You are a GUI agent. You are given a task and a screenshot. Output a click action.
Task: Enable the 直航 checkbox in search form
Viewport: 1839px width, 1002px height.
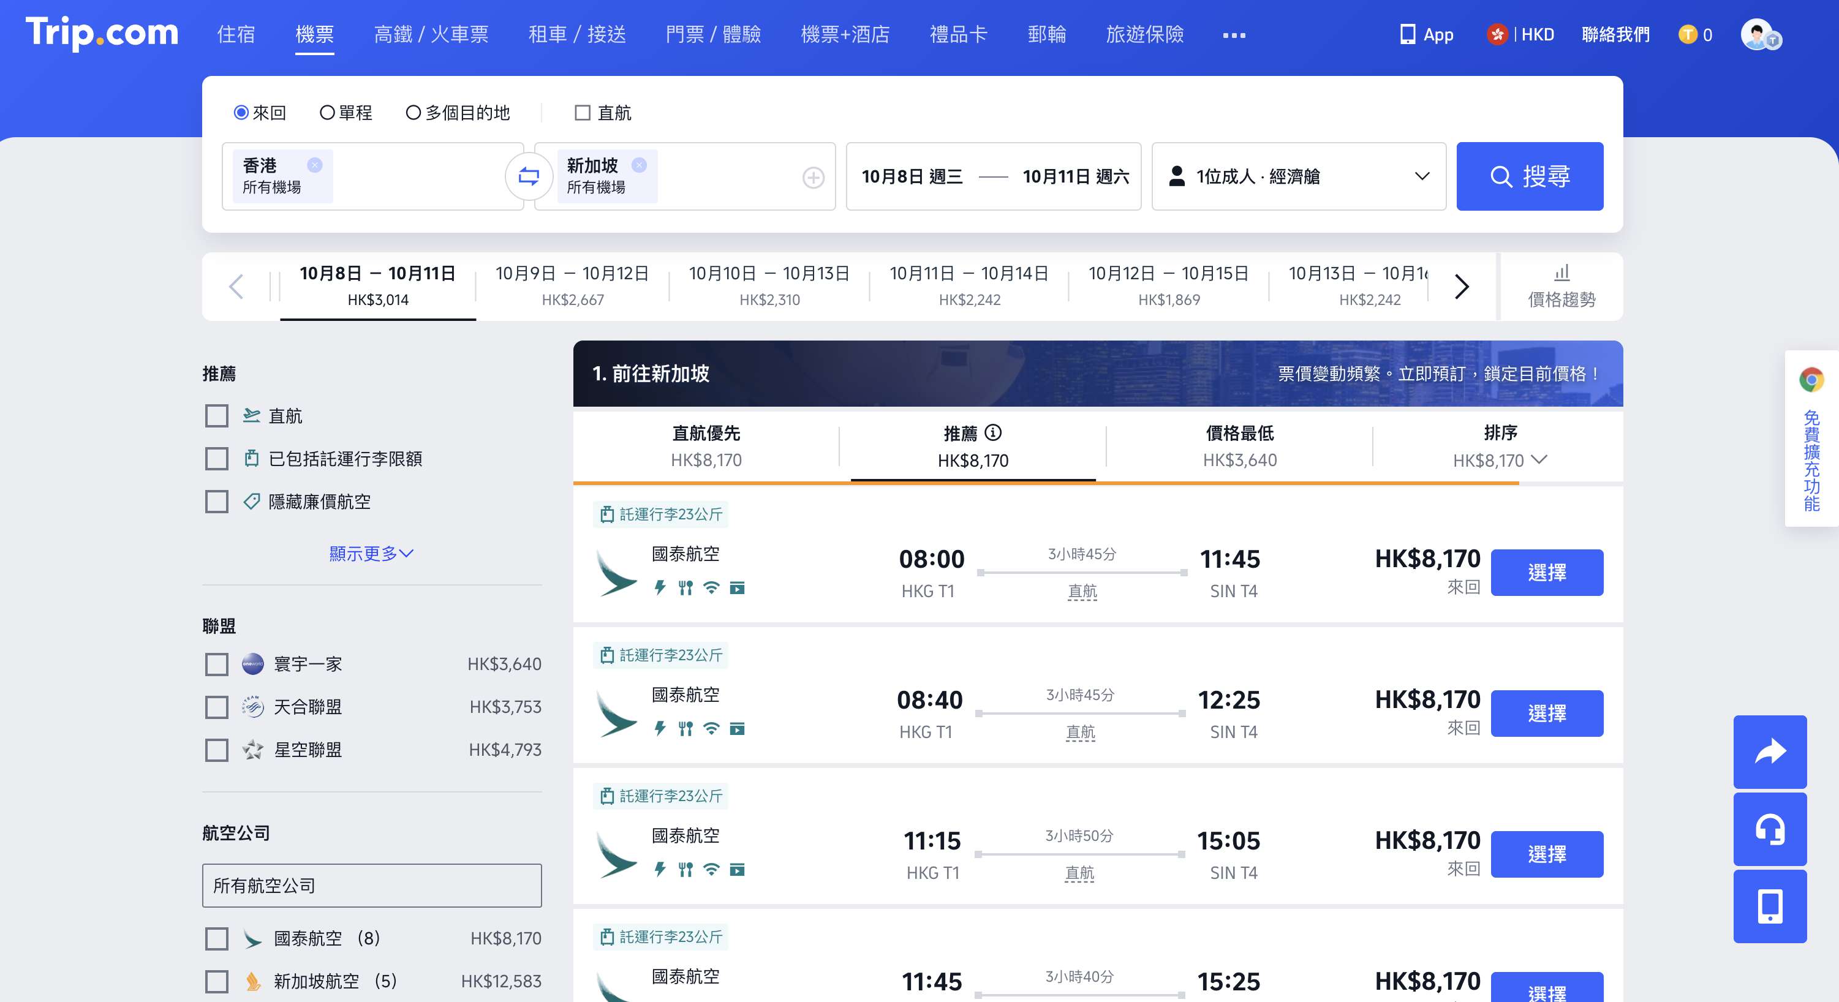(583, 113)
